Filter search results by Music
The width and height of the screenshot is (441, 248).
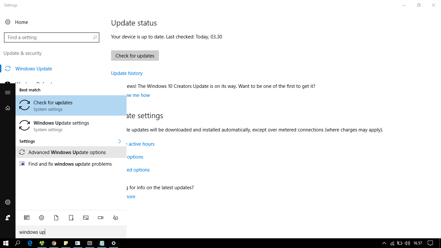(116, 218)
